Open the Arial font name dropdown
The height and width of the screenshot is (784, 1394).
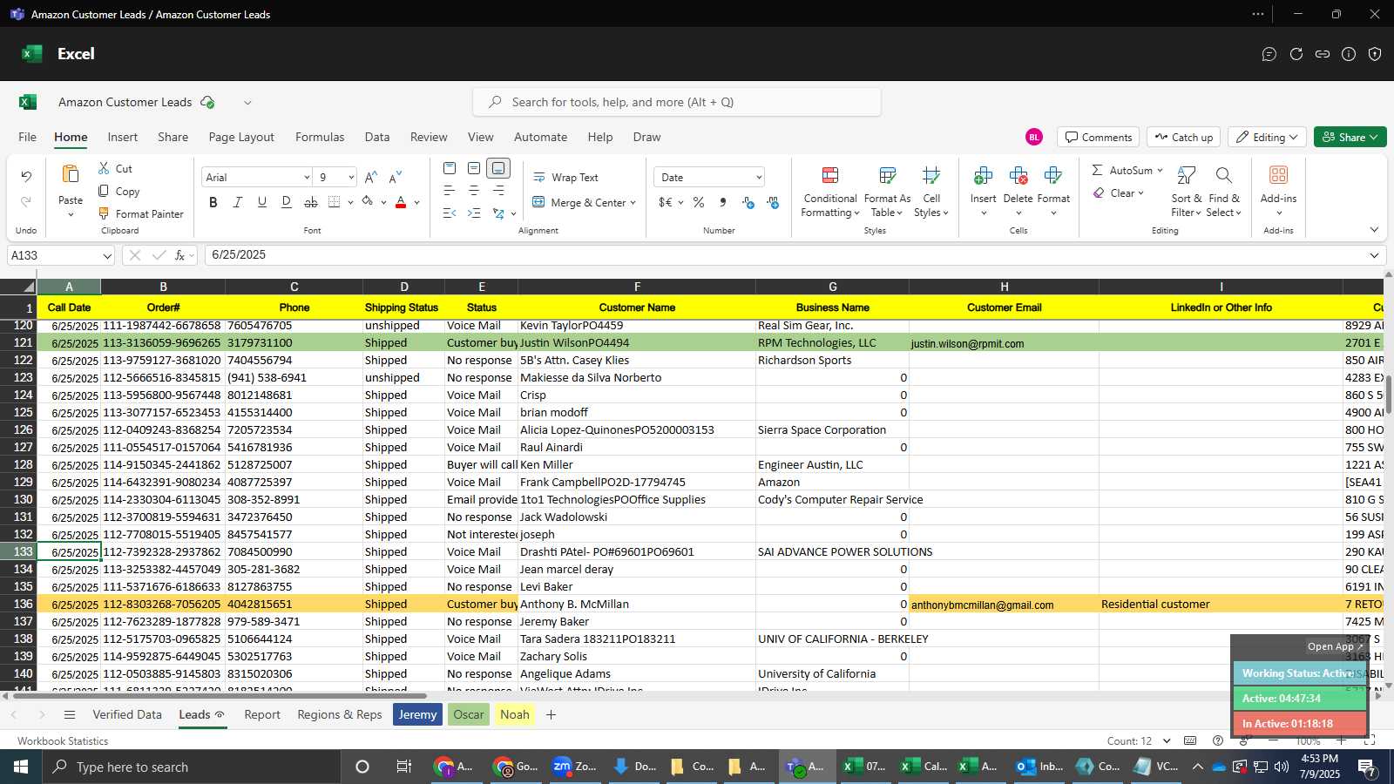point(307,178)
